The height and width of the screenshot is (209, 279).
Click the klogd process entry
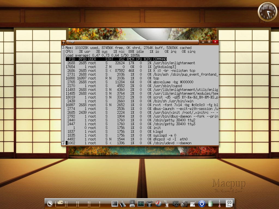click(158, 131)
